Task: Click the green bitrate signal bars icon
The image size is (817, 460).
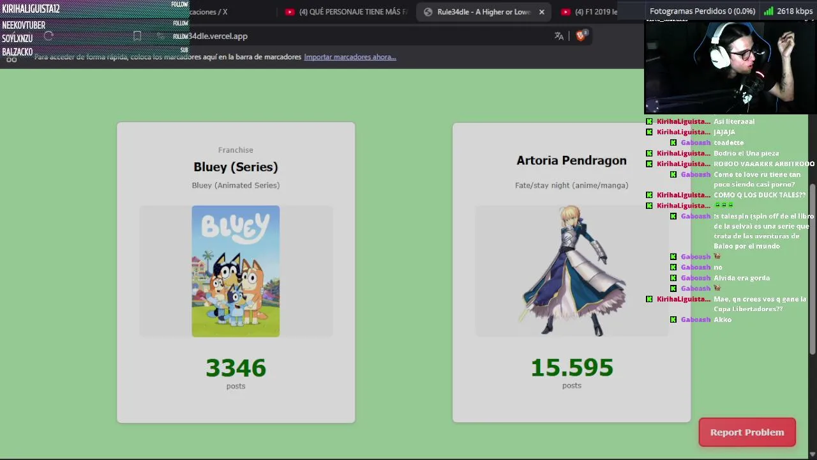Action: pos(768,11)
